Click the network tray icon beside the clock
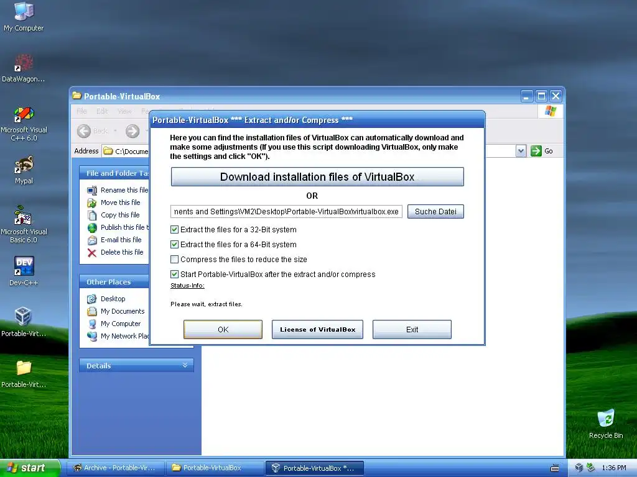 point(591,468)
